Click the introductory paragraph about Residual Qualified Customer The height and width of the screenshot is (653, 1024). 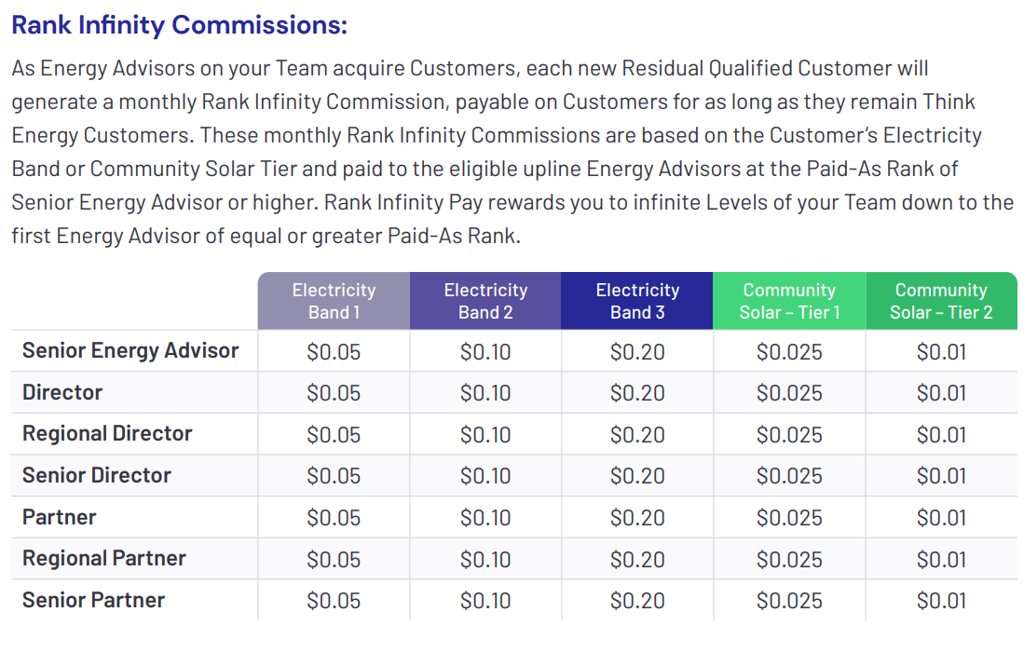pyautogui.click(x=512, y=152)
